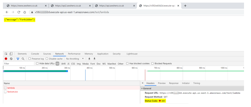Screen dimensions: 251x107
Task: Switch to the Response details tab
Action: (174, 83)
